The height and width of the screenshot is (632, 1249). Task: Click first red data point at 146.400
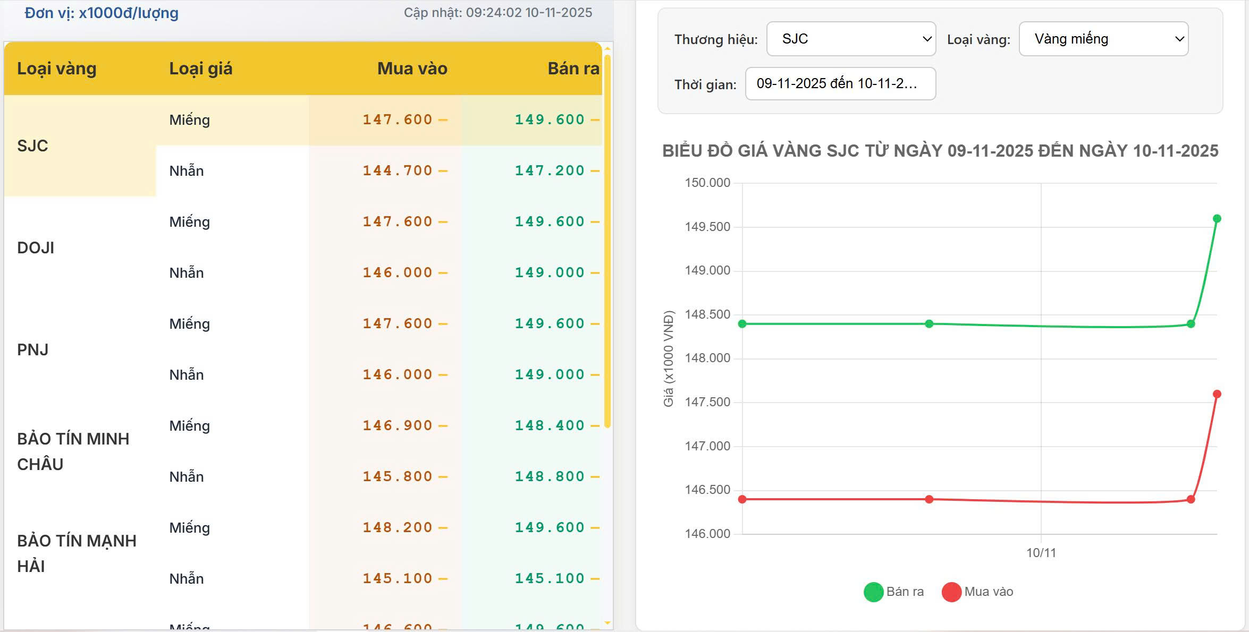(x=742, y=499)
